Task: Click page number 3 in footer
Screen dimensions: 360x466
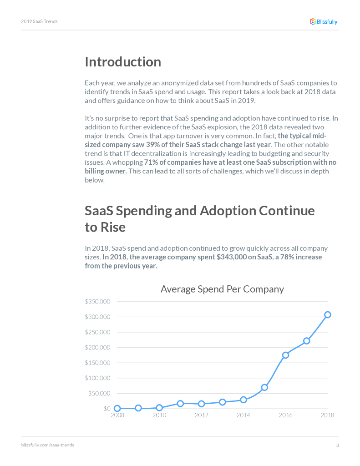Action: [337, 445]
